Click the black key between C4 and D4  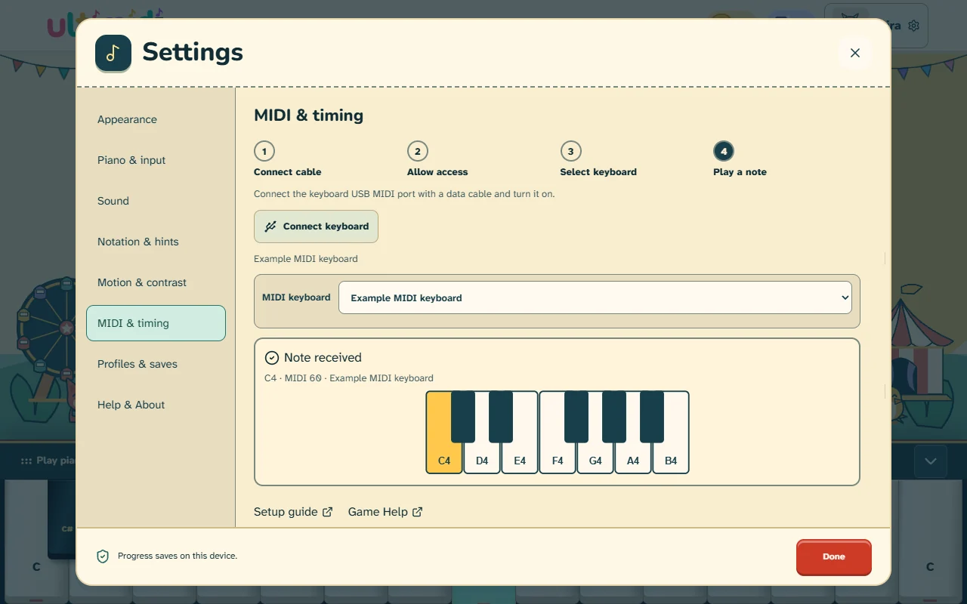[x=463, y=417]
